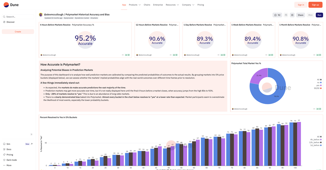The image size is (326, 170).
Task: Open Sim via its external link arrow
Action: [x=32, y=144]
